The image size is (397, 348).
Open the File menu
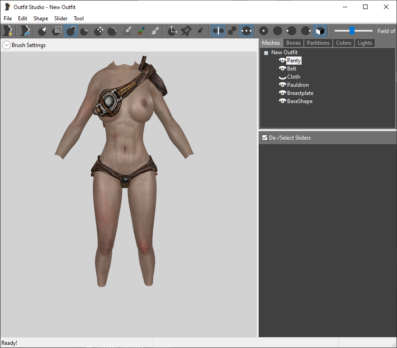pyautogui.click(x=8, y=19)
